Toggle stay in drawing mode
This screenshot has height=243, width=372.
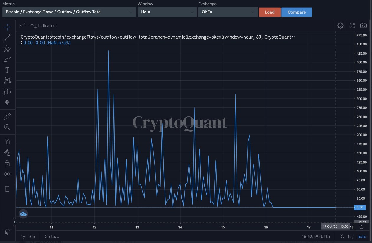point(7,152)
